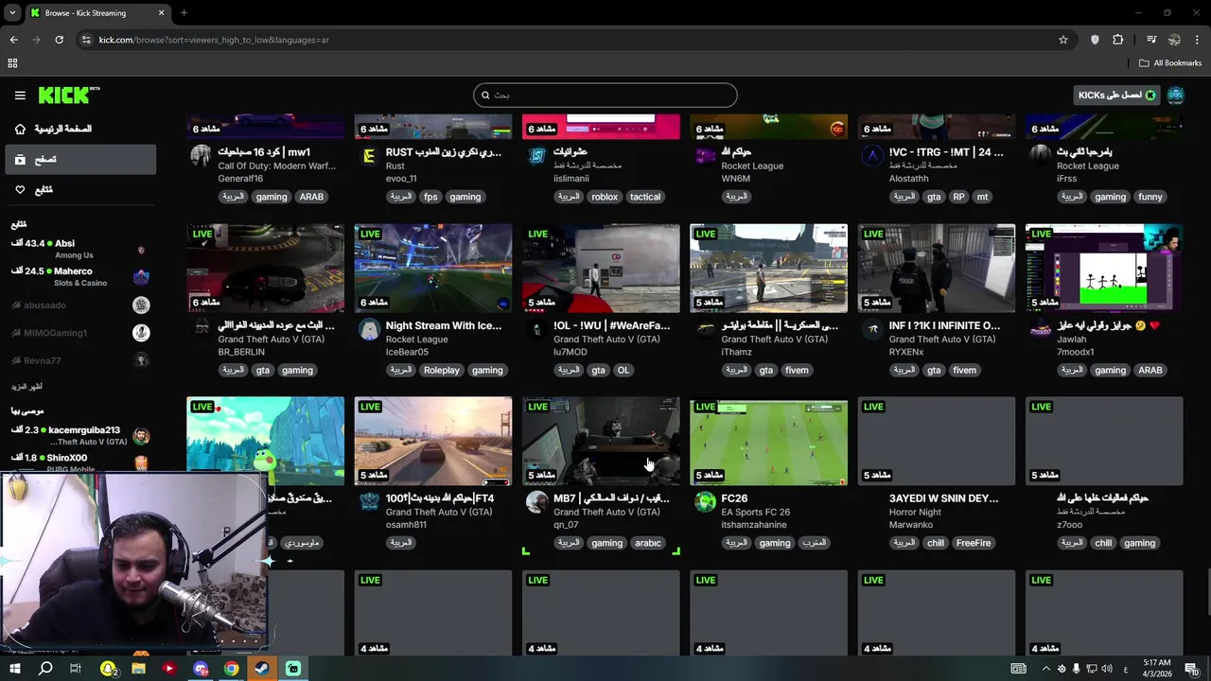Click the arabic tag under qn_07
This screenshot has width=1211, height=681.
648,543
